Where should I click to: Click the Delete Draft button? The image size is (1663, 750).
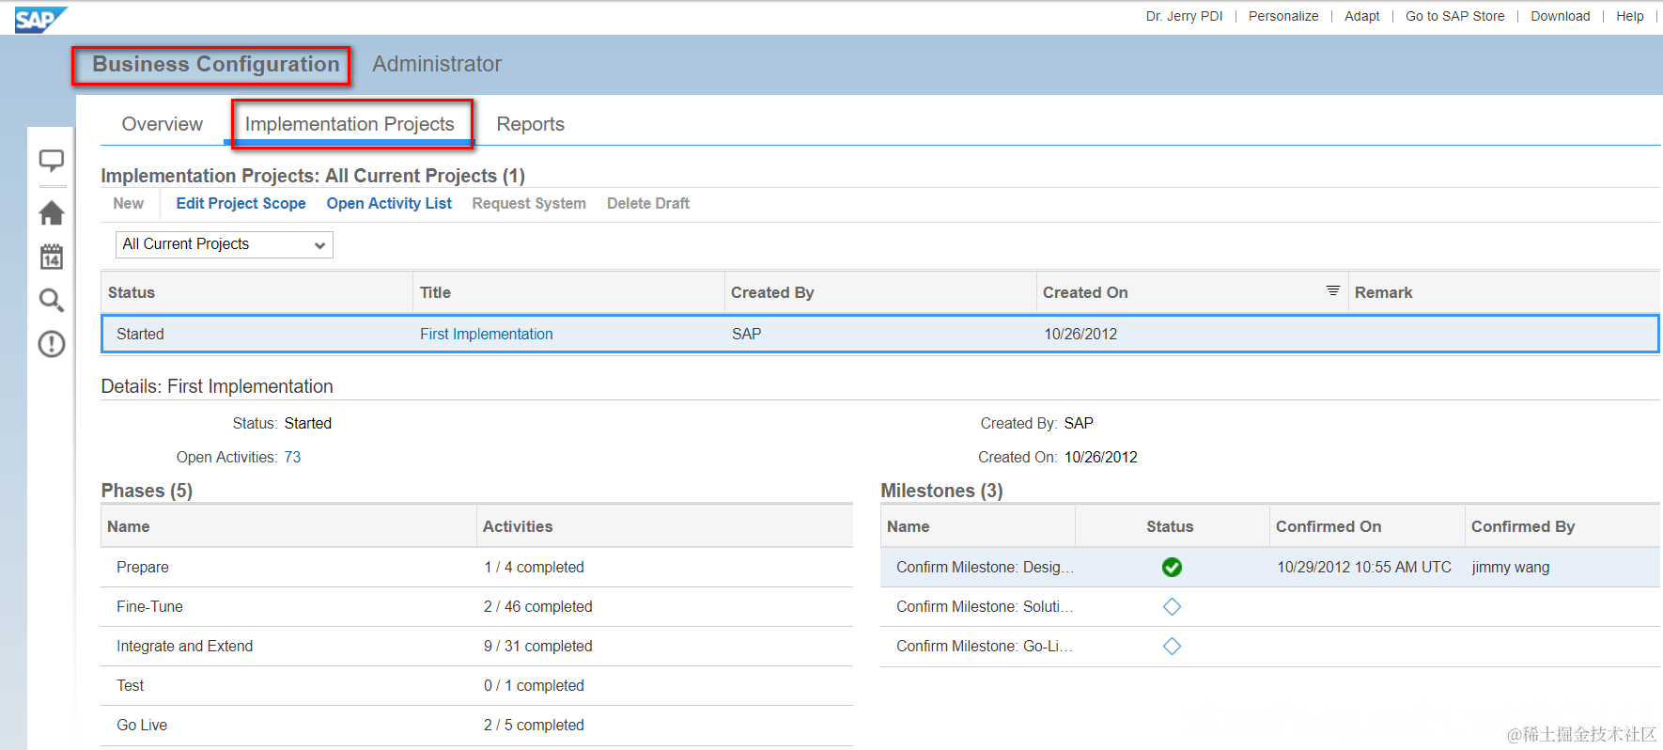[x=648, y=203]
